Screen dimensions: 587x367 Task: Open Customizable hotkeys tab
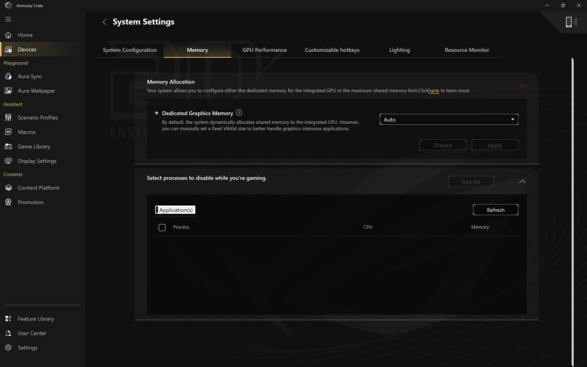332,50
